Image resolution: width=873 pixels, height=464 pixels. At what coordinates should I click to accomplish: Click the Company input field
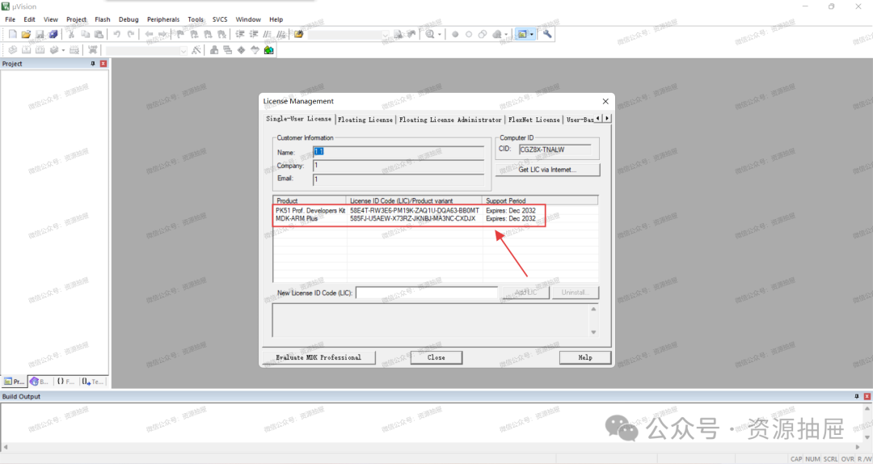coord(398,166)
